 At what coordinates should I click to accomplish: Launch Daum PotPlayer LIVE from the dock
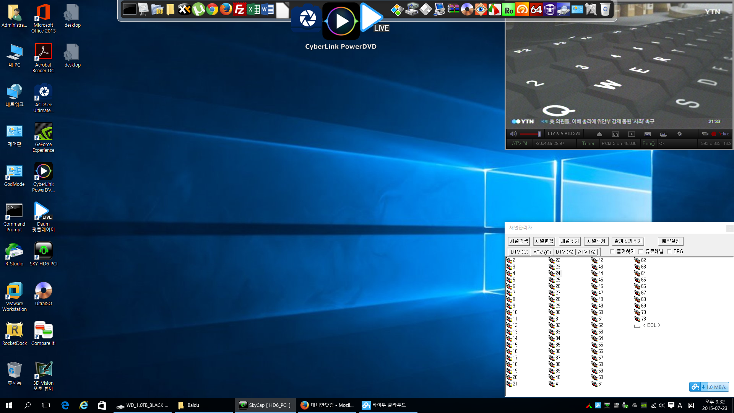point(374,18)
